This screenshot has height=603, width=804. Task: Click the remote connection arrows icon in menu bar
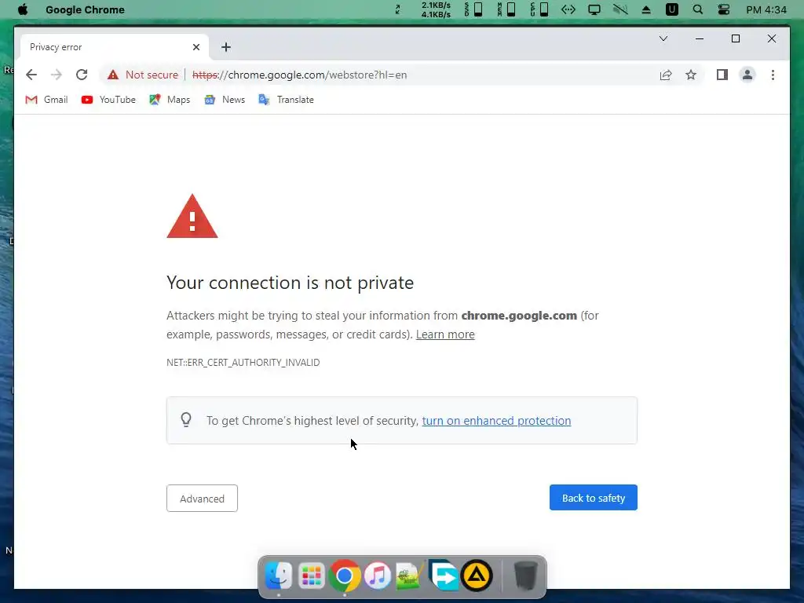568,9
